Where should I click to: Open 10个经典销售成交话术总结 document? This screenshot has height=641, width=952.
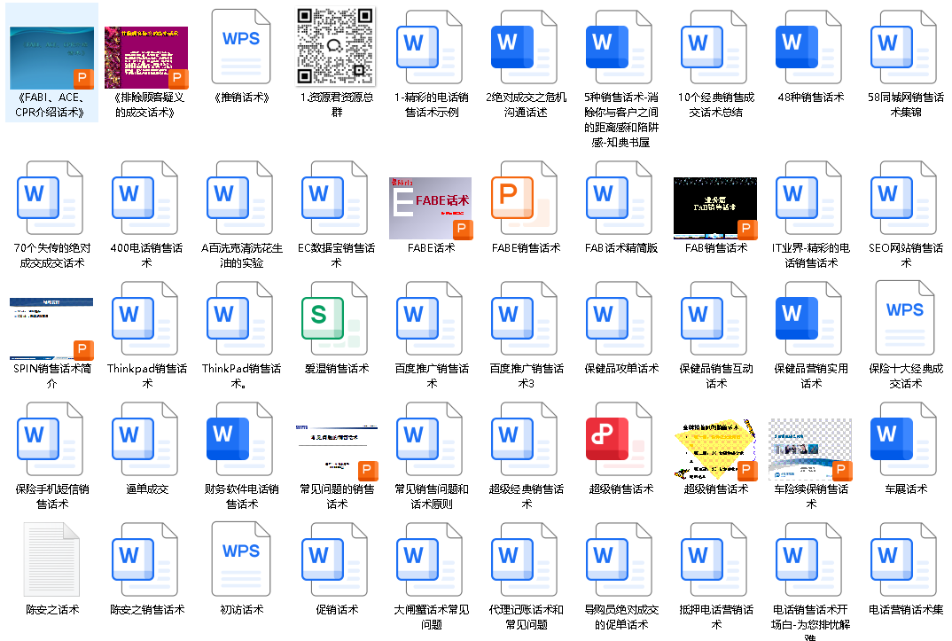714,47
